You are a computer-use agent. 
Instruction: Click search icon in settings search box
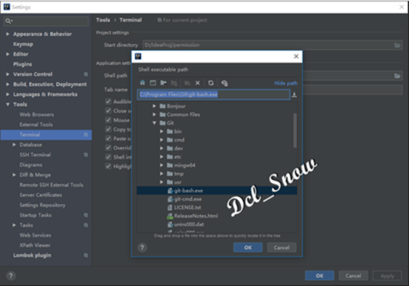pyautogui.click(x=9, y=21)
